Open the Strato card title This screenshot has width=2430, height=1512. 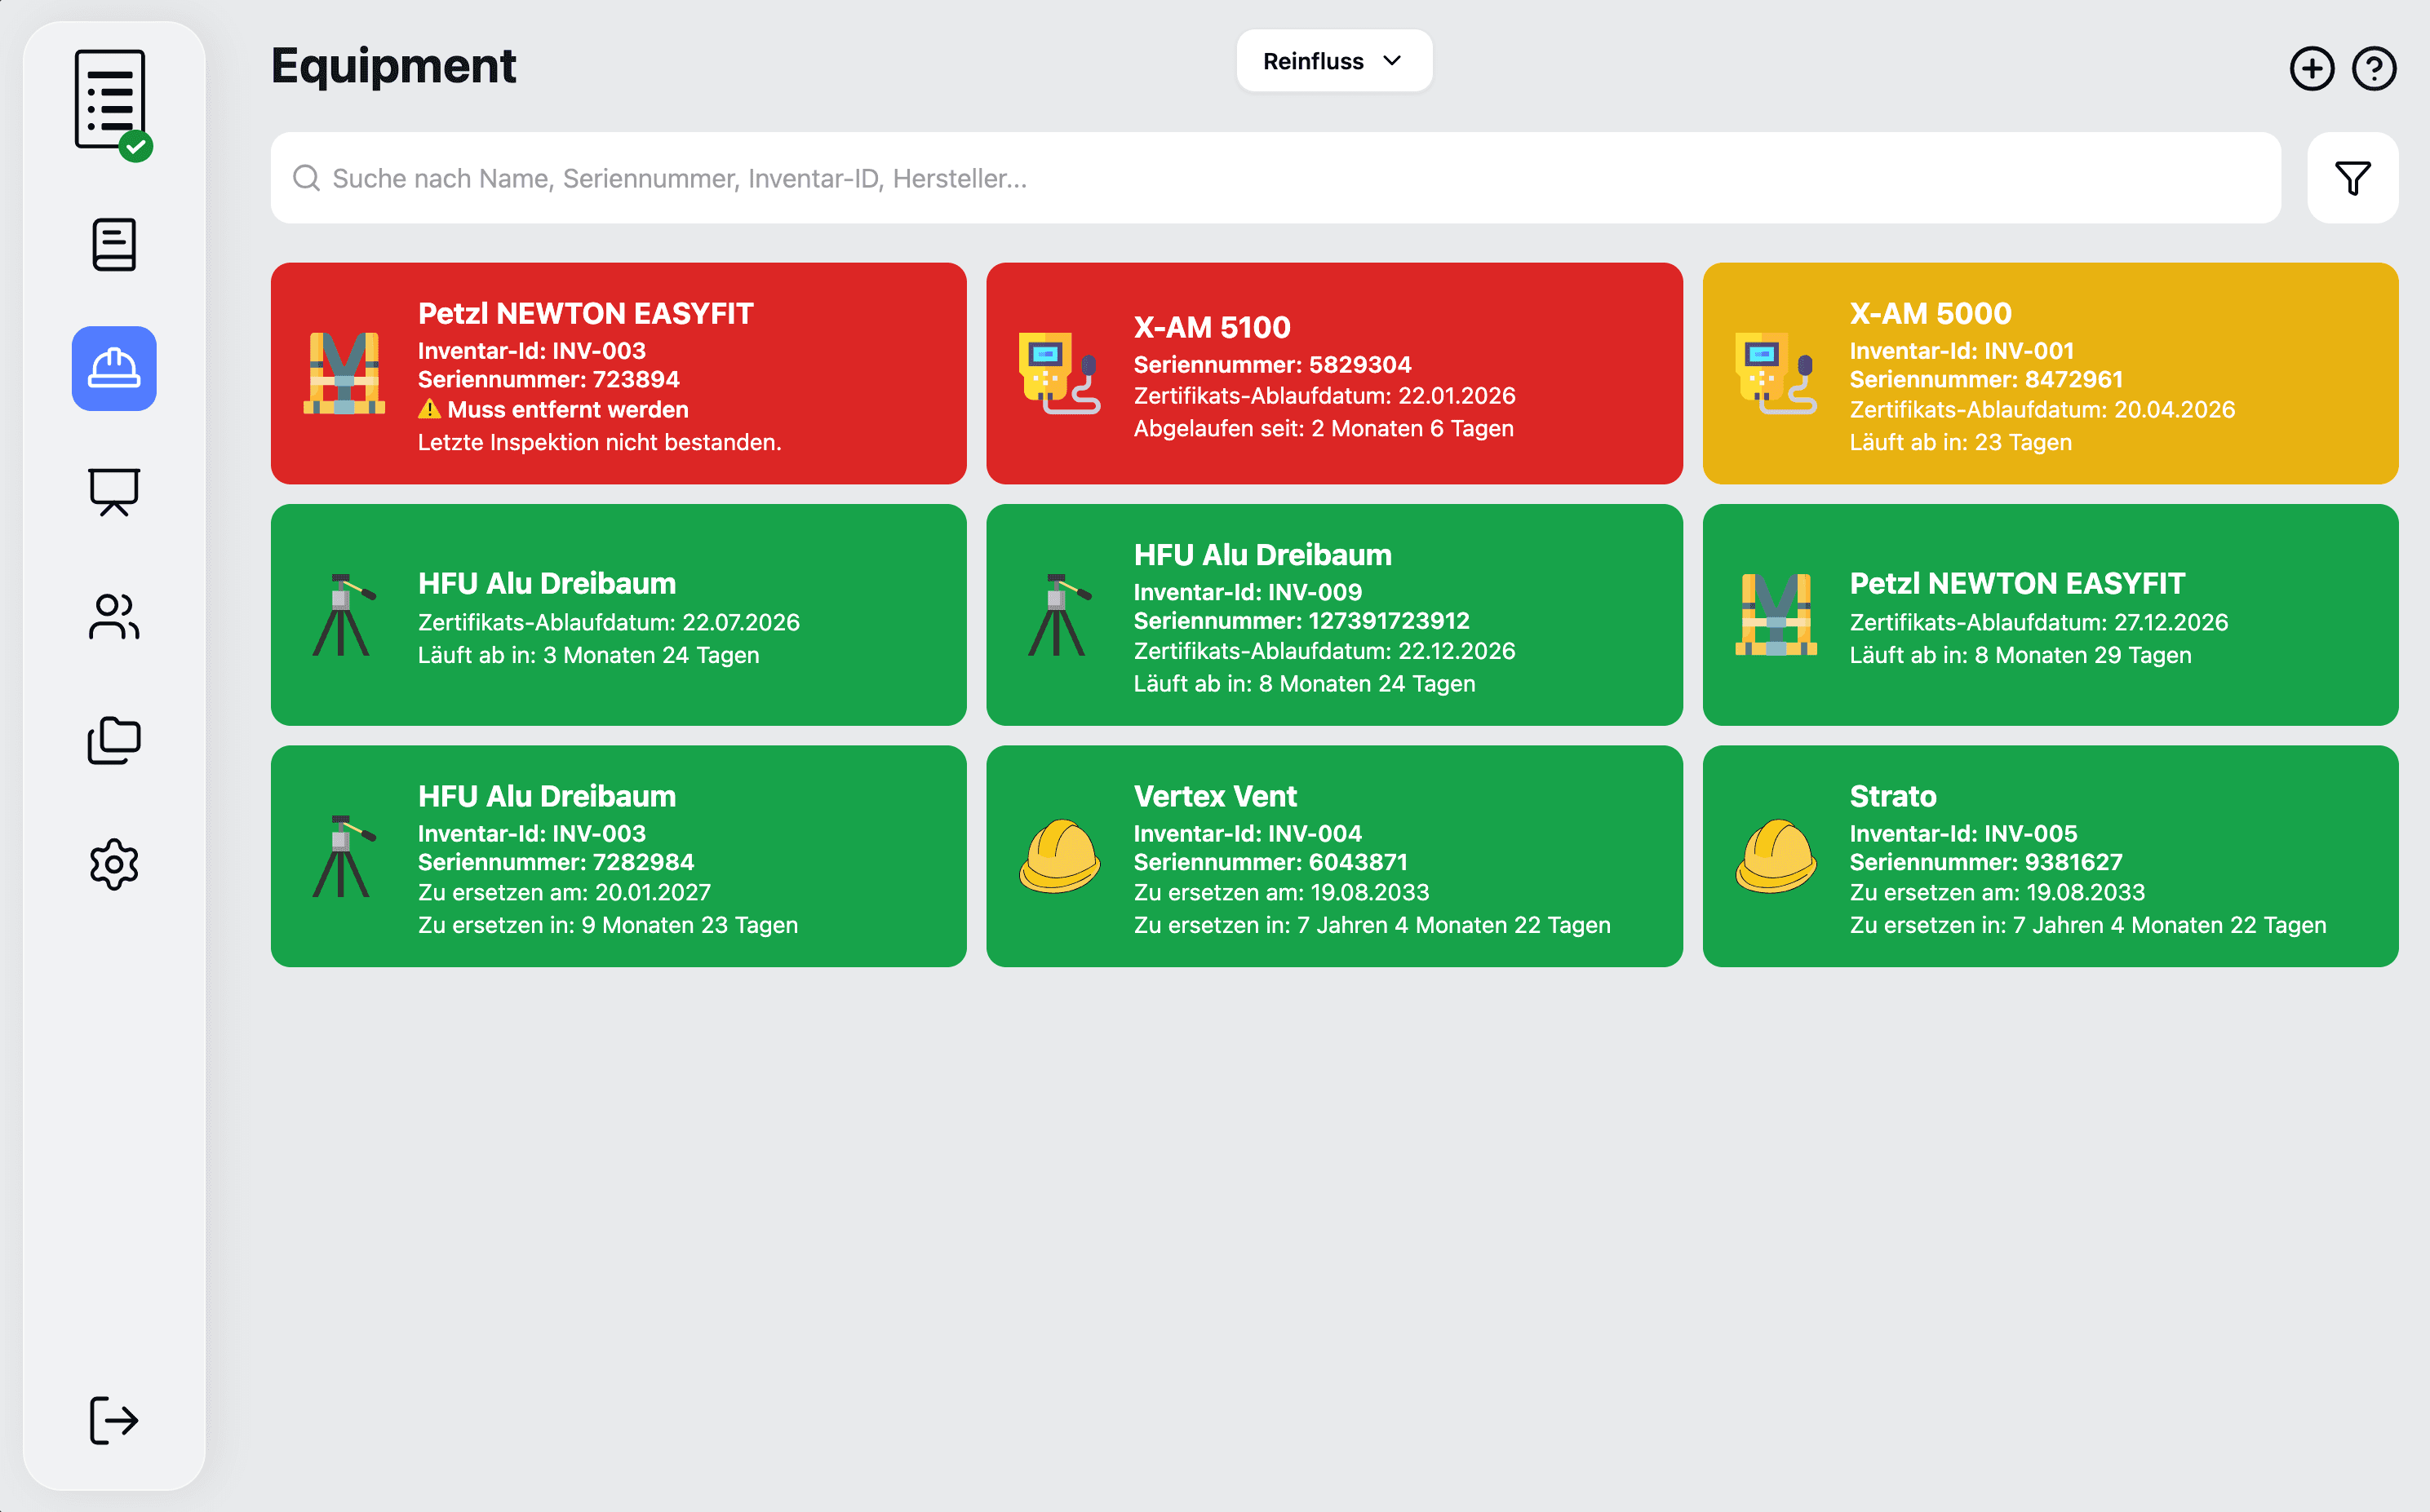click(1893, 796)
